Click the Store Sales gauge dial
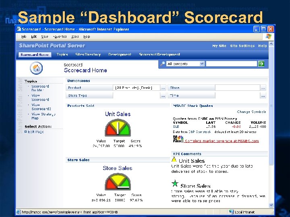Screen dimensions: 290x217 pos(118,182)
